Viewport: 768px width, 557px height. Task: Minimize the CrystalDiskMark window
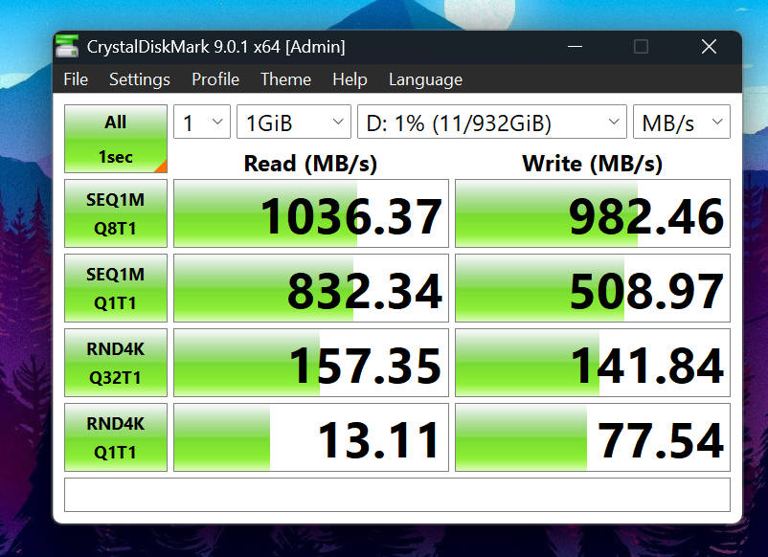(x=575, y=46)
